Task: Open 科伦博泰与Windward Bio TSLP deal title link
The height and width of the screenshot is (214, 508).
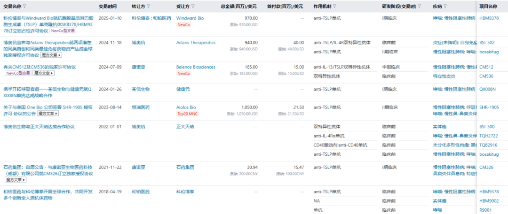Action: point(48,24)
